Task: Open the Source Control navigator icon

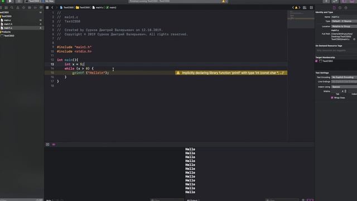Action: 6,7
